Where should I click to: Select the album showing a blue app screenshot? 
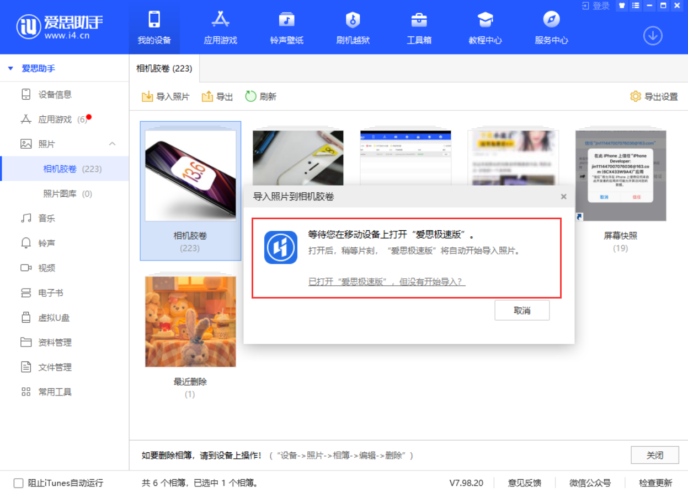pos(406,157)
